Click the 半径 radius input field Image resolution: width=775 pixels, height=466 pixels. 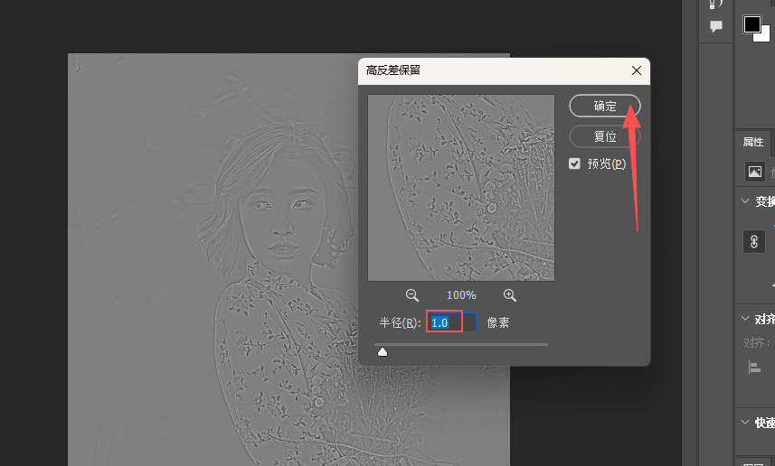click(x=451, y=322)
